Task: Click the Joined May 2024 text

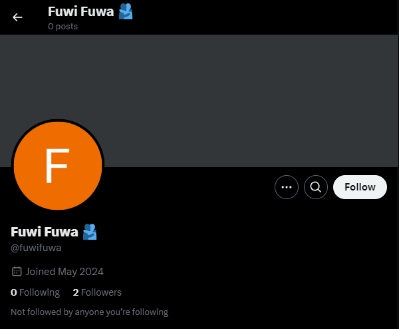Action: (65, 272)
